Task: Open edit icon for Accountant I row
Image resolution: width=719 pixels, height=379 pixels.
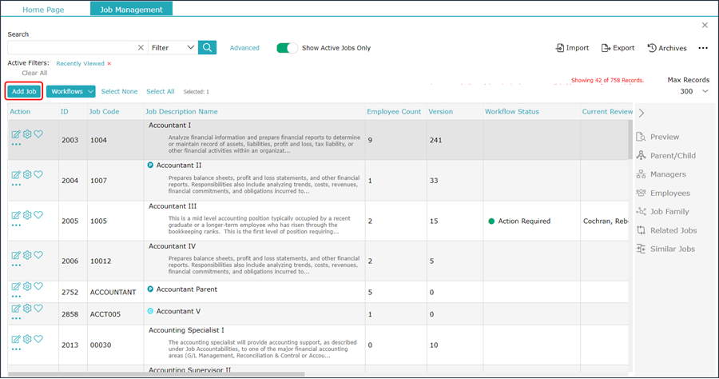Action: tap(16, 134)
